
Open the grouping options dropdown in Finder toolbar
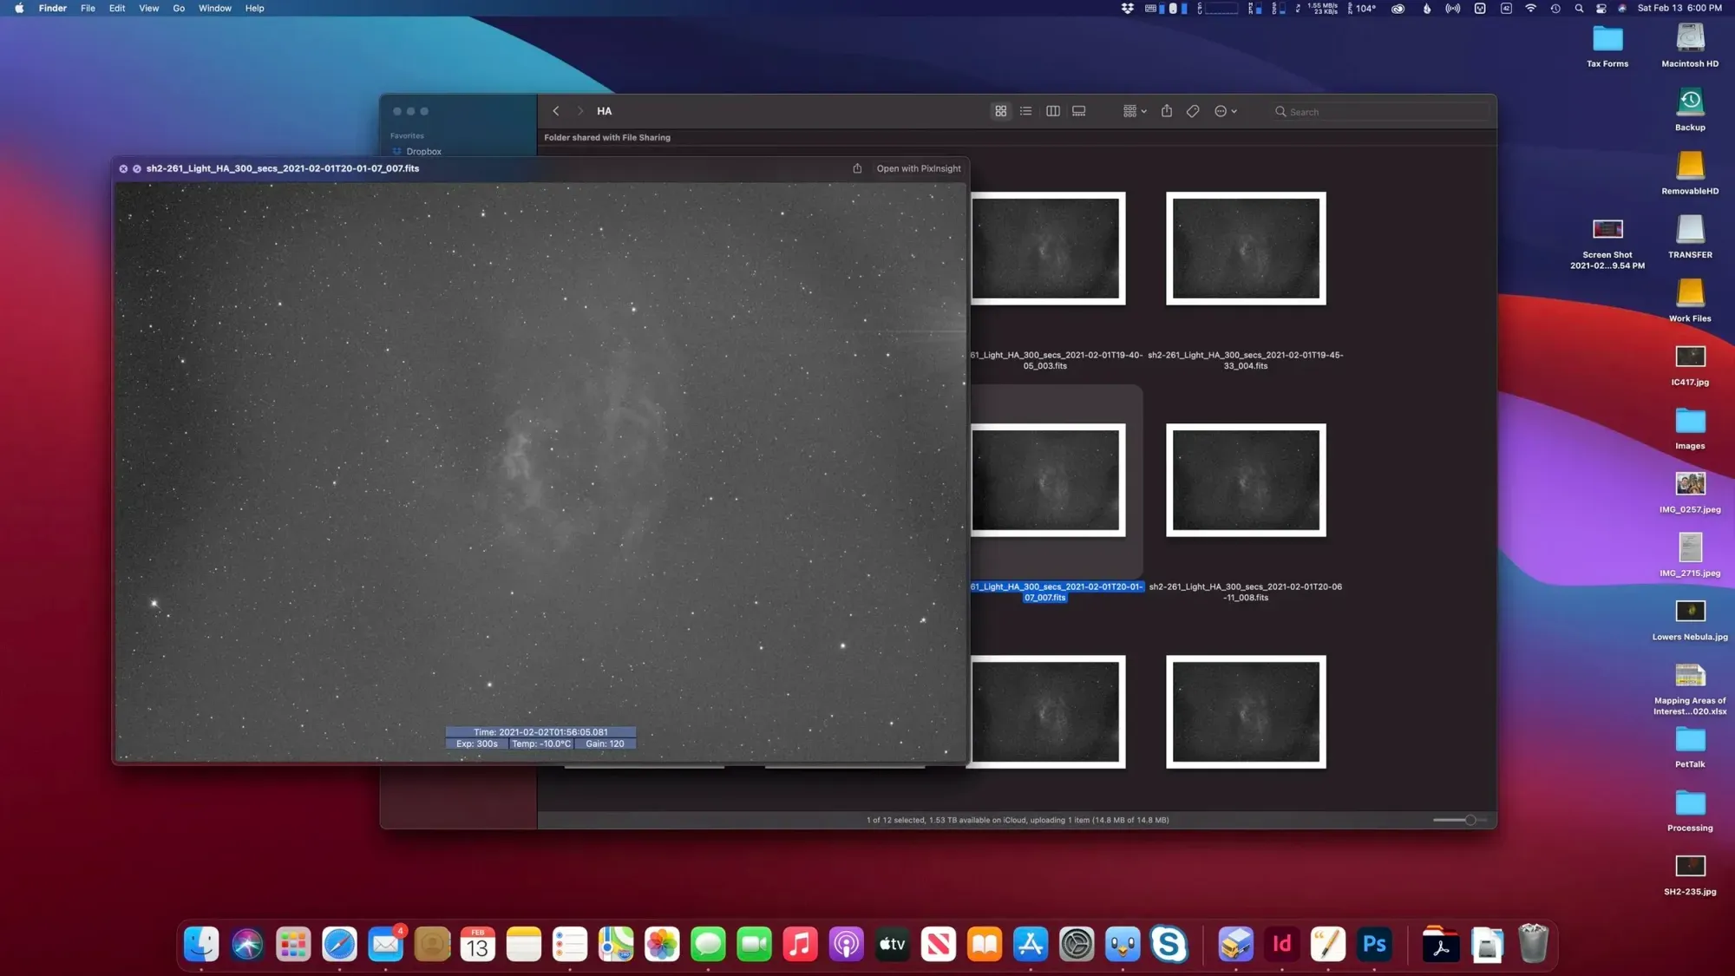(1133, 111)
